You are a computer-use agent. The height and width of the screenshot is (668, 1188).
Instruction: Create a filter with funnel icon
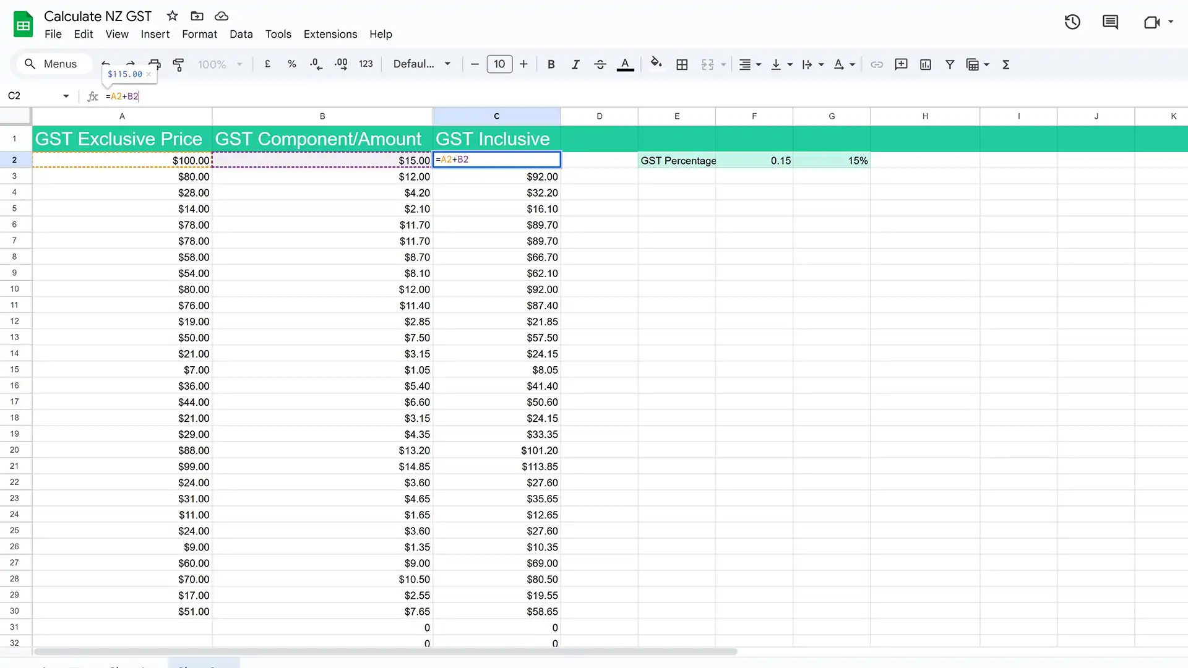tap(950, 64)
